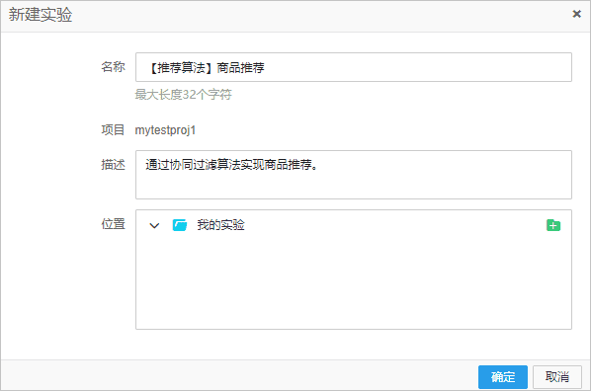Select the 我的实验 folder row

click(354, 225)
